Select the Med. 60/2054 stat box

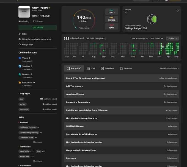(x=111, y=19)
